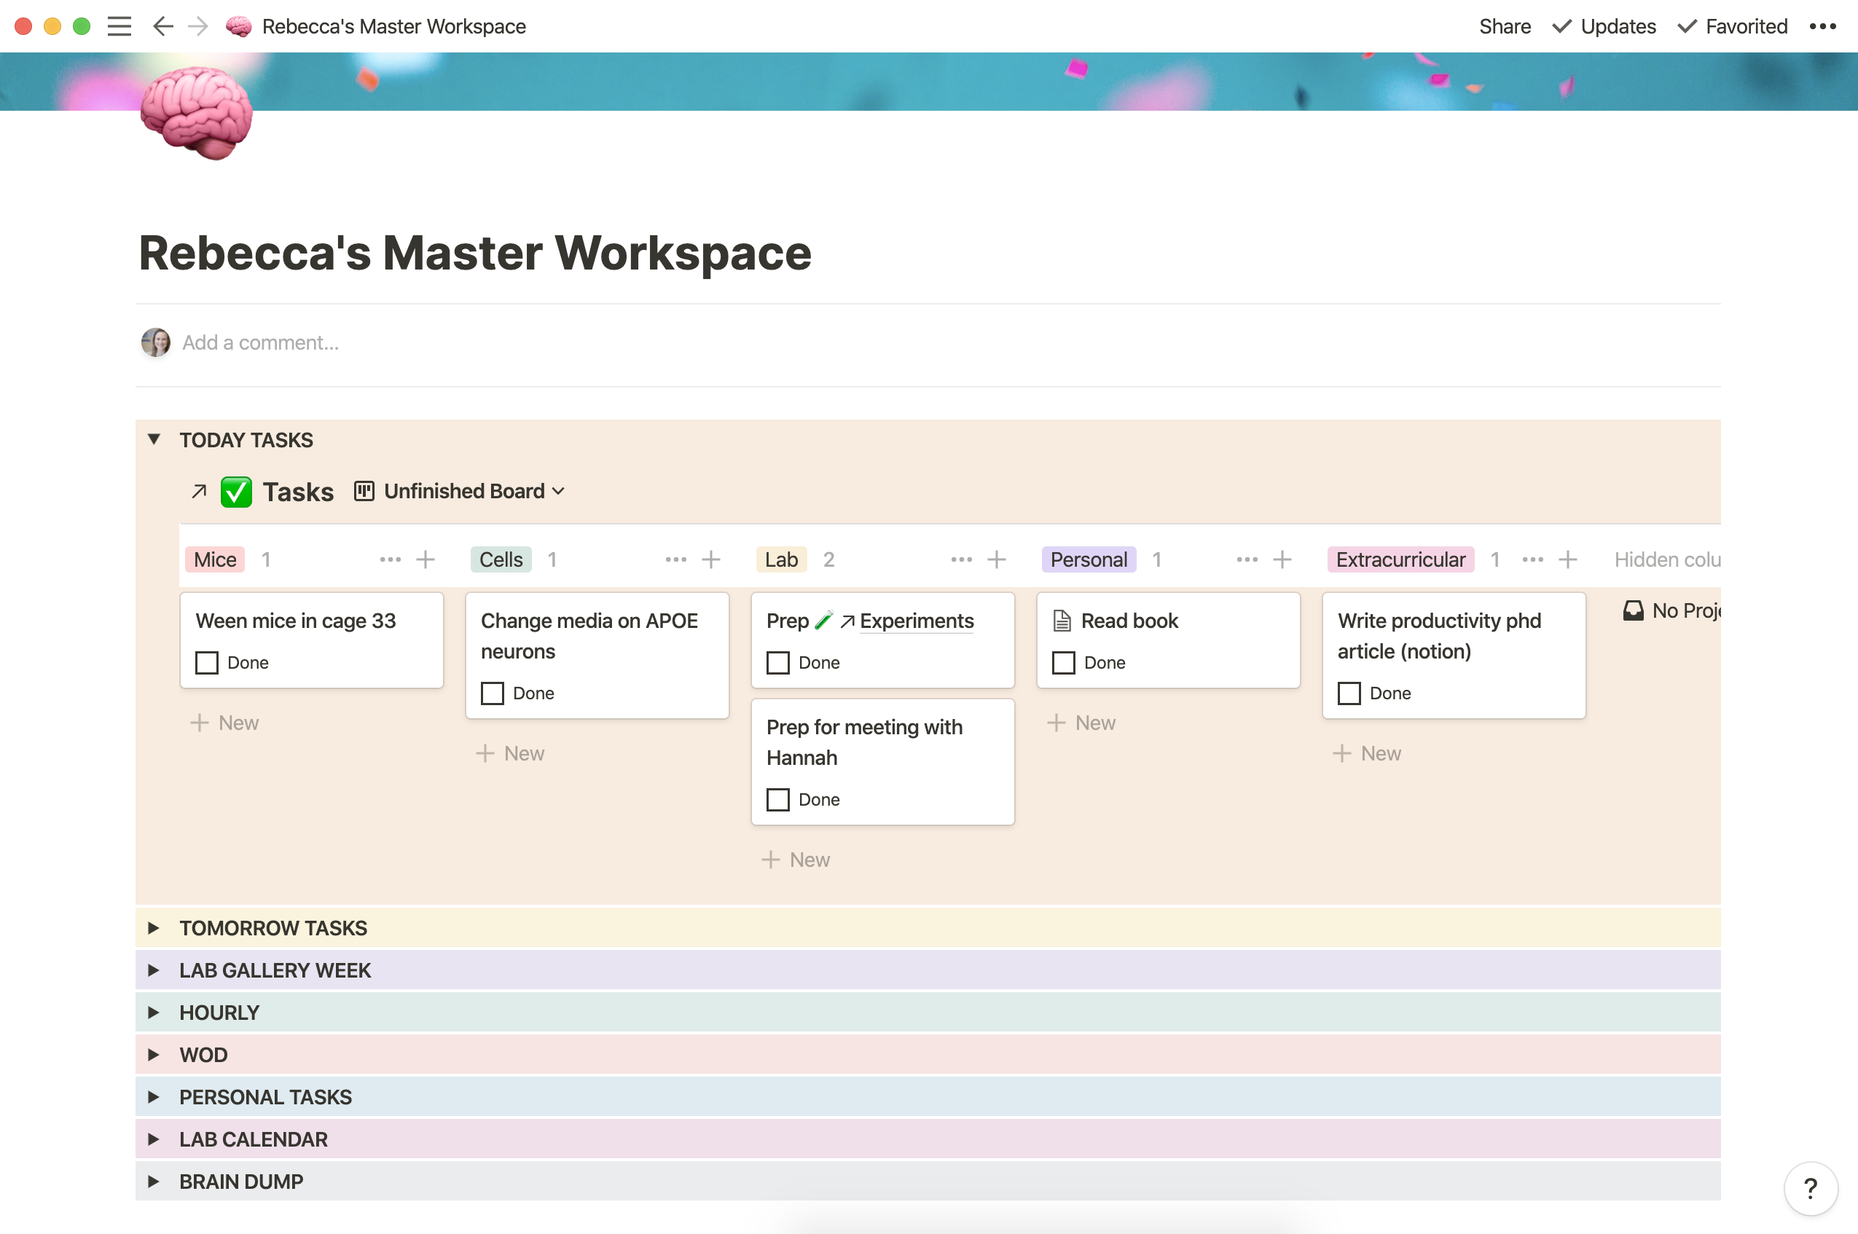Click the brain page icon
This screenshot has width=1858, height=1234.
click(196, 111)
